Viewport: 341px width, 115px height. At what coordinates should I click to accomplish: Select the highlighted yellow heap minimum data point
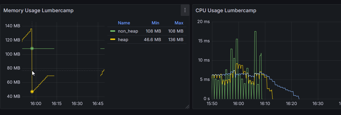coord(32,91)
